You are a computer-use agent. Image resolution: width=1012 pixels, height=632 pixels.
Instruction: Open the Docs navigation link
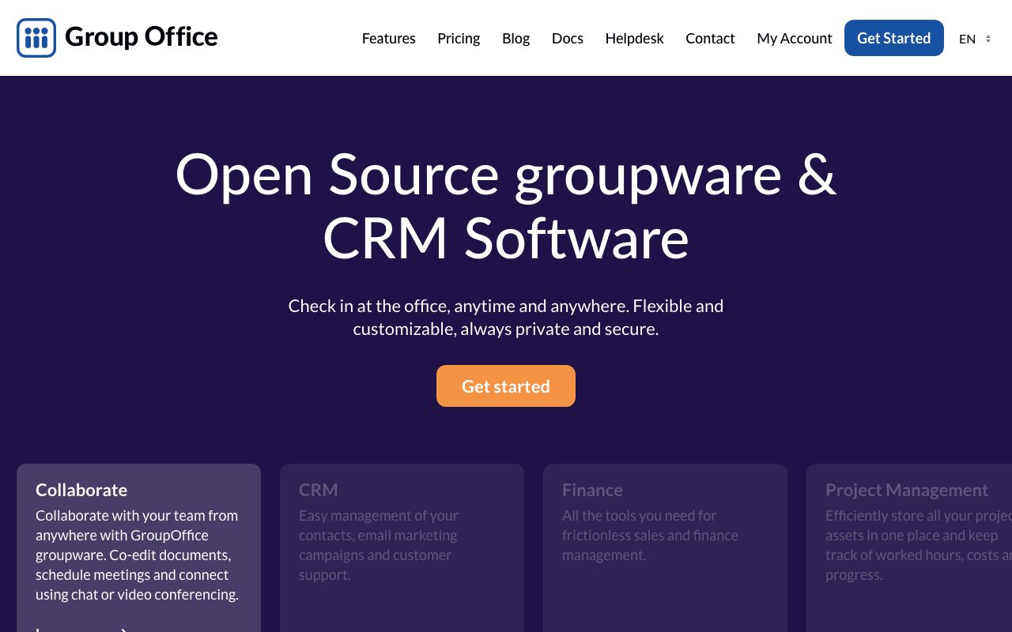coord(568,38)
